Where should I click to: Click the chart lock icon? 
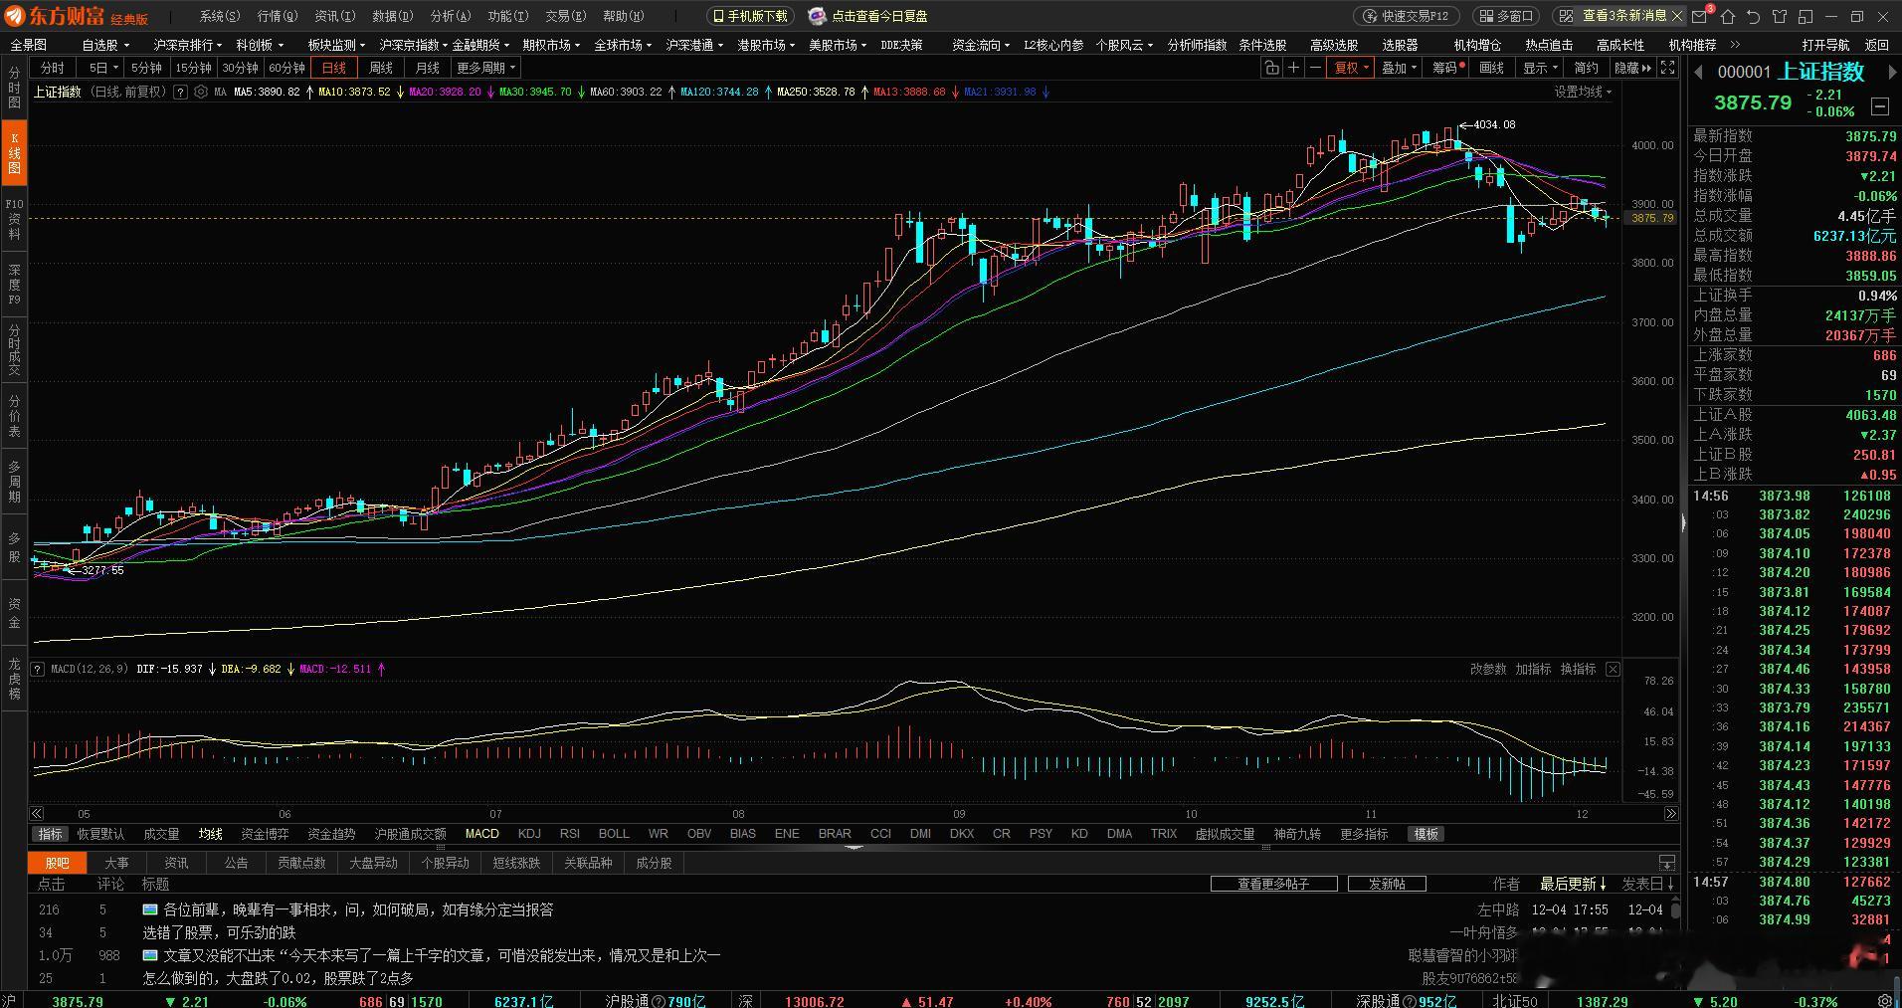click(1271, 68)
